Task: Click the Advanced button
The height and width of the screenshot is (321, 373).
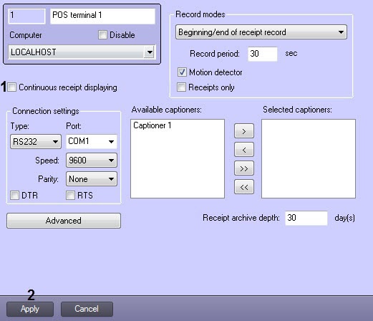Action: (x=64, y=221)
